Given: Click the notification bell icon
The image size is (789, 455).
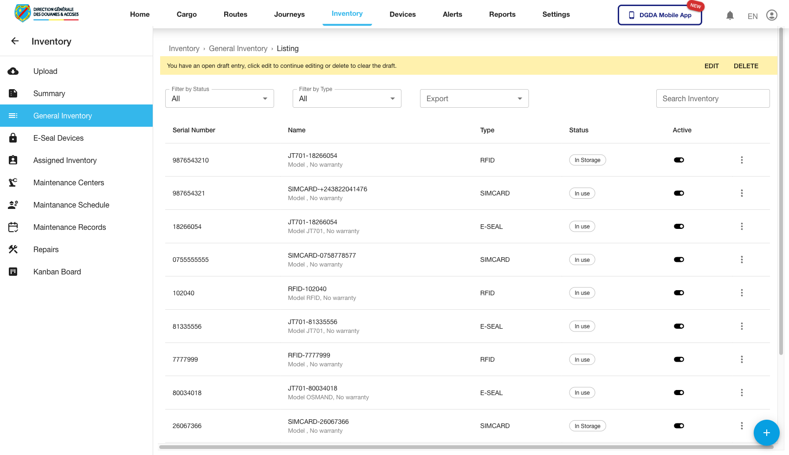Looking at the screenshot, I should click(730, 15).
